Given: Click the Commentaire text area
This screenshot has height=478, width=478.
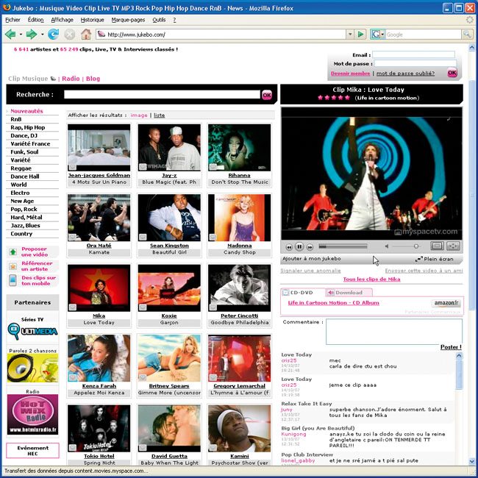Looking at the screenshot, I should coord(394,332).
